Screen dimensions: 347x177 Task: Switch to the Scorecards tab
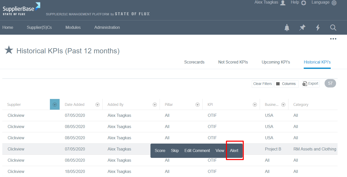point(194,62)
